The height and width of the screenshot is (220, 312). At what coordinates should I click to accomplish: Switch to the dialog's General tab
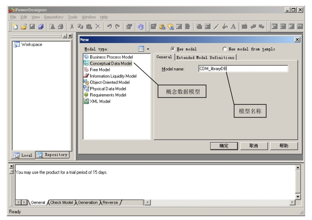click(x=164, y=57)
